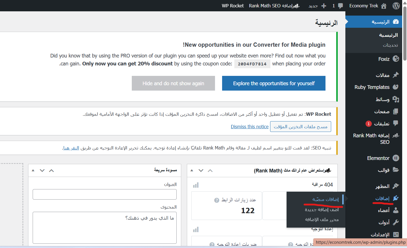Select محرر ملف الإضافة from the flyout menu

tap(322, 219)
